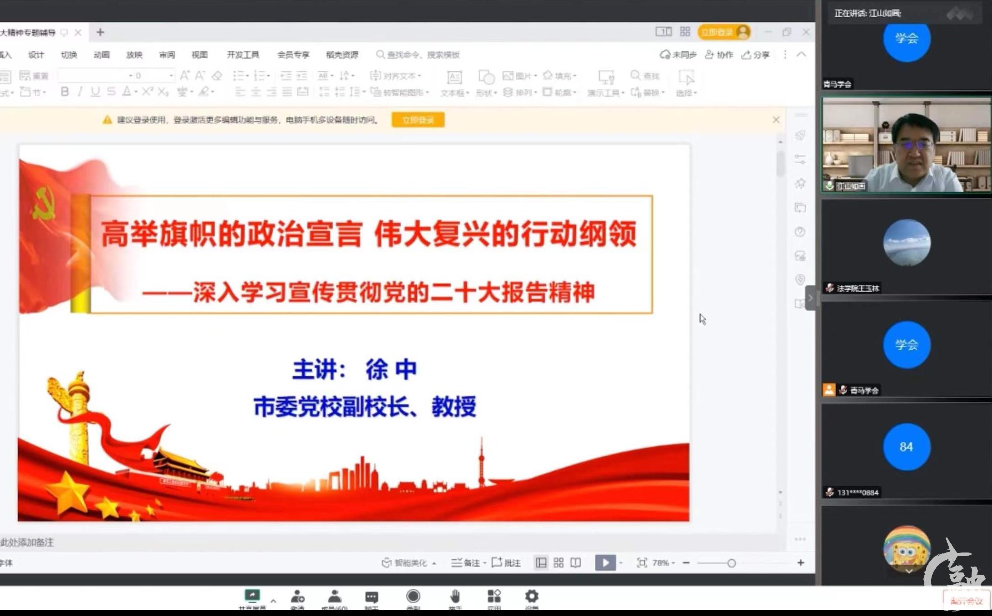Click the invite participants icon
The width and height of the screenshot is (992, 616).
297,596
